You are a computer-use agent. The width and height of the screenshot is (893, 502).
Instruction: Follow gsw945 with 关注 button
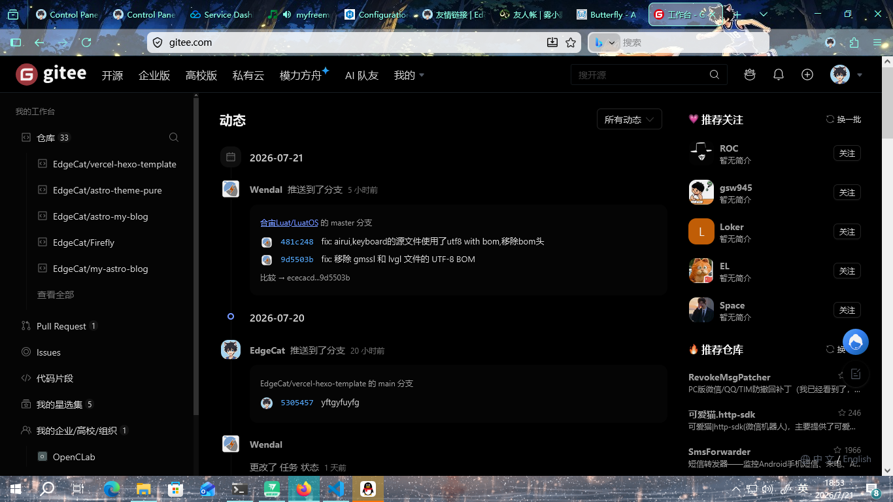tap(847, 192)
